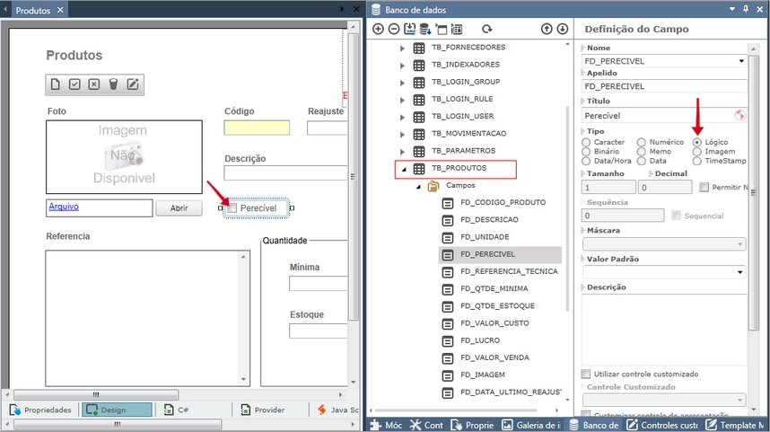
Task: Check the Utilizar controle customizado checkbox
Action: tap(587, 374)
